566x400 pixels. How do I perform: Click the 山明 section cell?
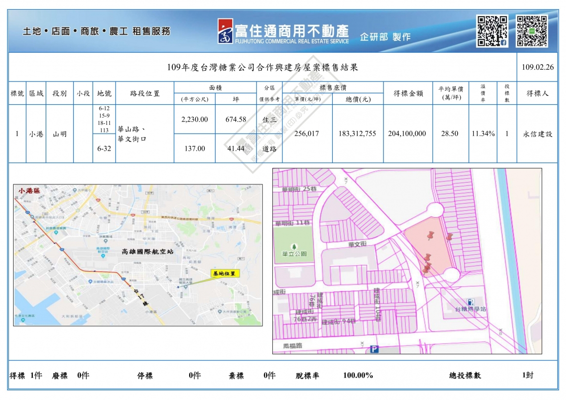pyautogui.click(x=60, y=134)
